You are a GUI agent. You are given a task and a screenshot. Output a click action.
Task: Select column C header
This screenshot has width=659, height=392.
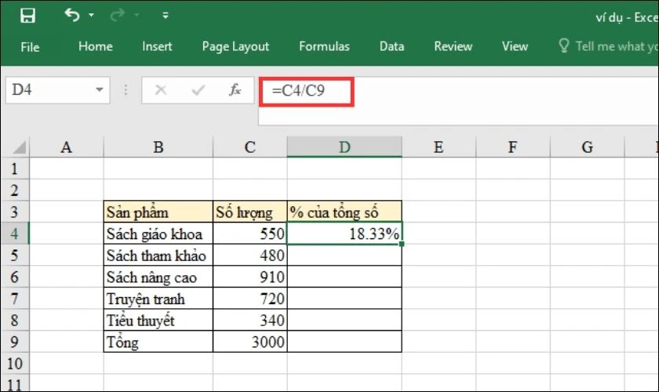tap(250, 147)
